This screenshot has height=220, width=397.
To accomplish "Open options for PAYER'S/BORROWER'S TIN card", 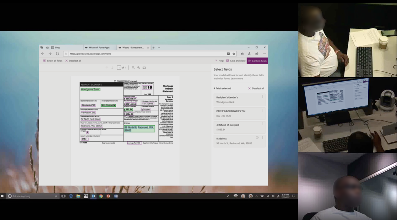I will pyautogui.click(x=263, y=110).
